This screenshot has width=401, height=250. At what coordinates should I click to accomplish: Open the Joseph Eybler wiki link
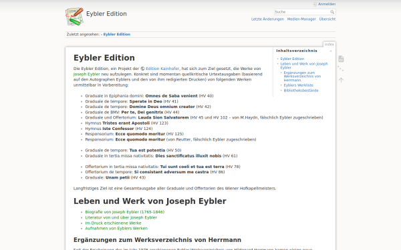tap(86, 74)
